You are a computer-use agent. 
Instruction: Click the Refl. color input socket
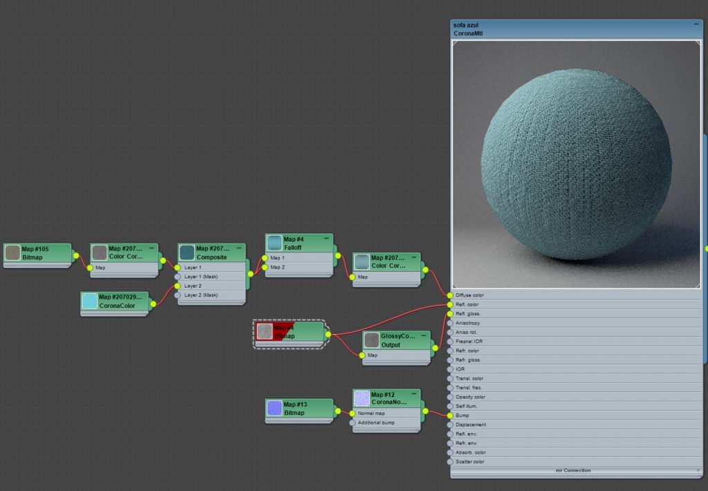point(449,305)
